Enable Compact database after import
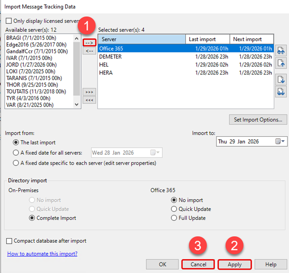Image resolution: width=289 pixels, height=273 pixels. [x=9, y=241]
